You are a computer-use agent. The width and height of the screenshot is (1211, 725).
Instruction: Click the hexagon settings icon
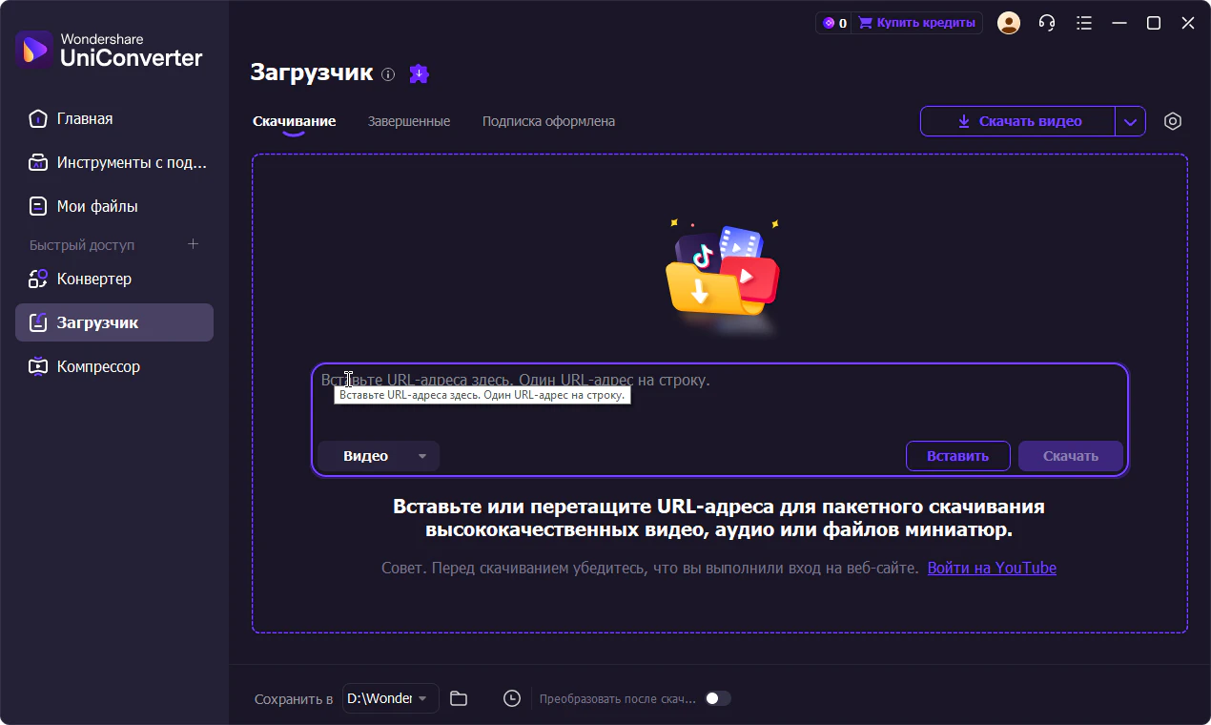pyautogui.click(x=1173, y=121)
